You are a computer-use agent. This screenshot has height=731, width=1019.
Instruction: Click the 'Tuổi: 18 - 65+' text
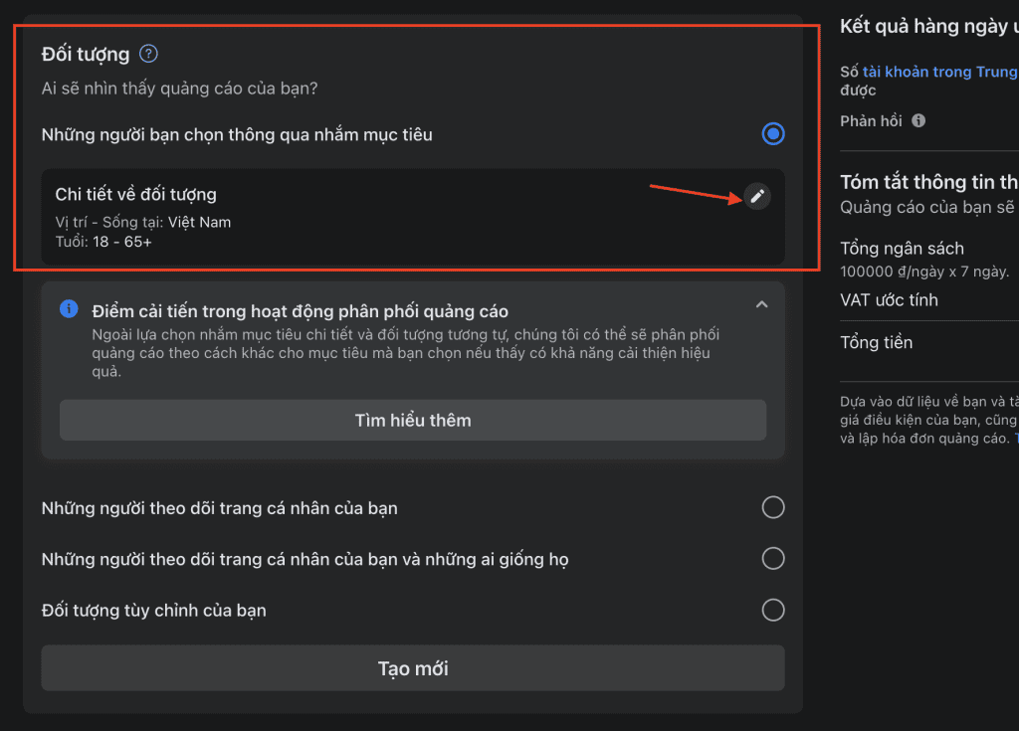pos(103,242)
